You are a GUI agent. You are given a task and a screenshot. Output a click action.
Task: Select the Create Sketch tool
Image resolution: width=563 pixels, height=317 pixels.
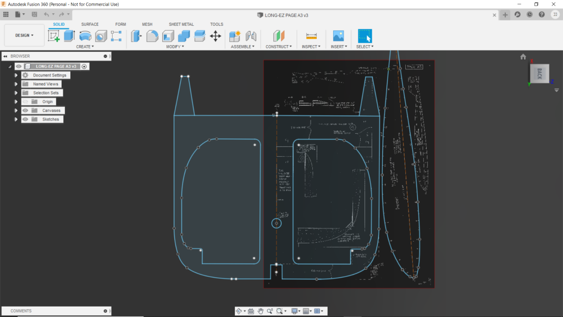(x=54, y=36)
